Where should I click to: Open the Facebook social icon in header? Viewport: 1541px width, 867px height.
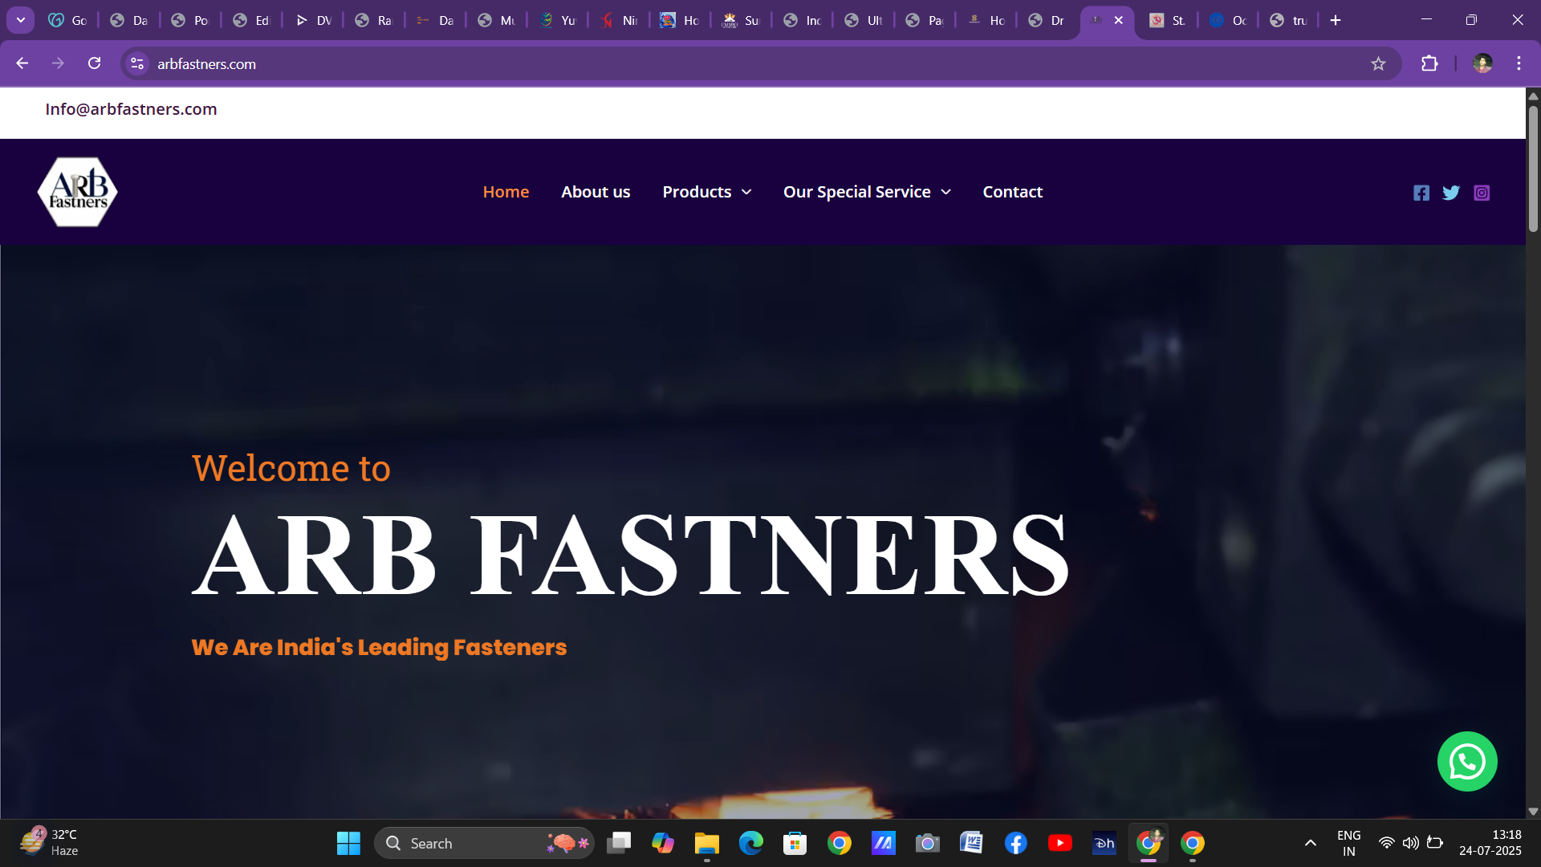1421,193
